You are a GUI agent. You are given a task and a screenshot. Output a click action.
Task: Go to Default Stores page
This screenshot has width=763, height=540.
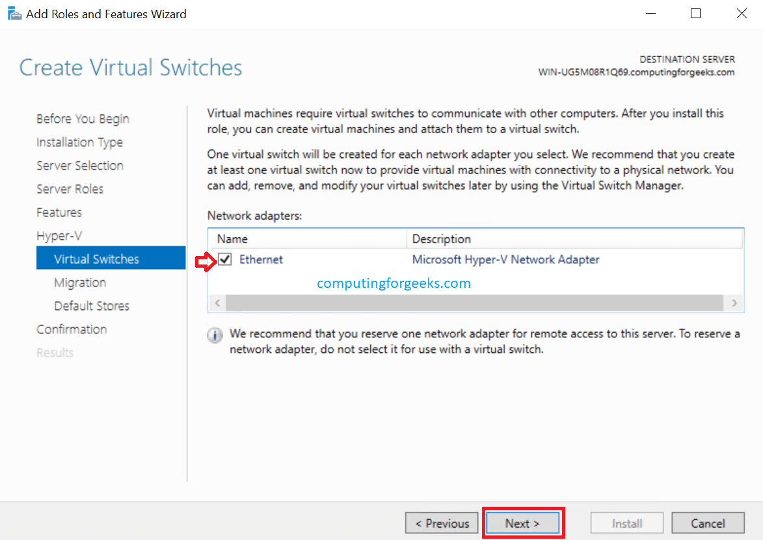coord(92,306)
